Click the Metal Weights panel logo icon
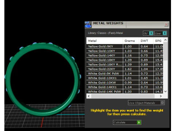Image resolution: width=175 pixels, height=131 pixels. (x=88, y=25)
